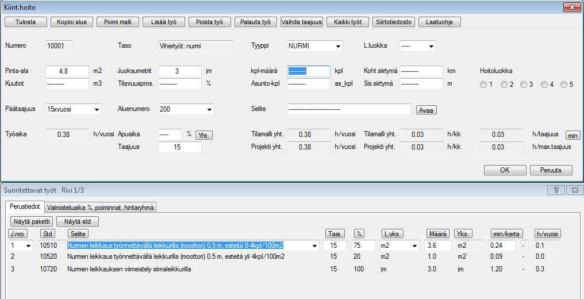Confirm with the OK button
The height and width of the screenshot is (299, 584).
coord(505,170)
